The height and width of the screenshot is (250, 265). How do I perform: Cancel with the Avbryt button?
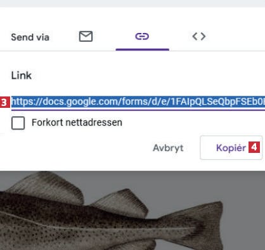click(x=168, y=148)
